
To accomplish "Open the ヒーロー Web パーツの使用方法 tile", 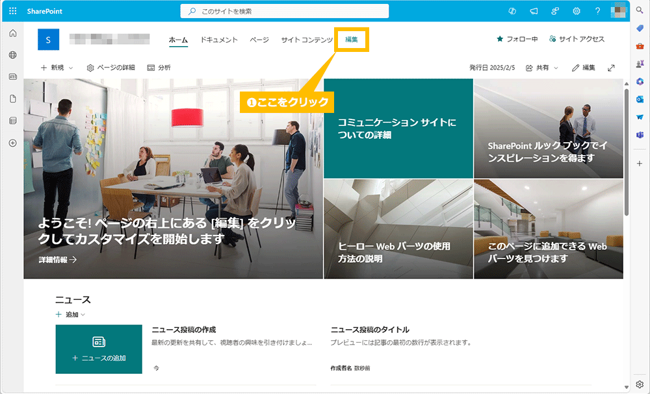I will tap(398, 229).
